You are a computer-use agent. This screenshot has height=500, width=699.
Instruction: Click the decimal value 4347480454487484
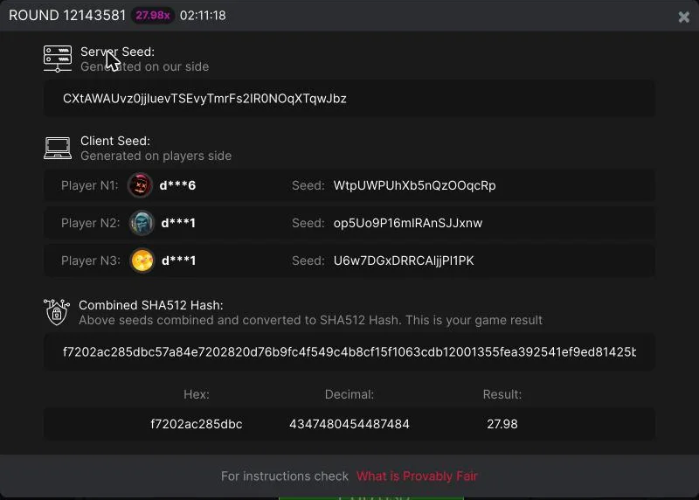[x=349, y=424]
